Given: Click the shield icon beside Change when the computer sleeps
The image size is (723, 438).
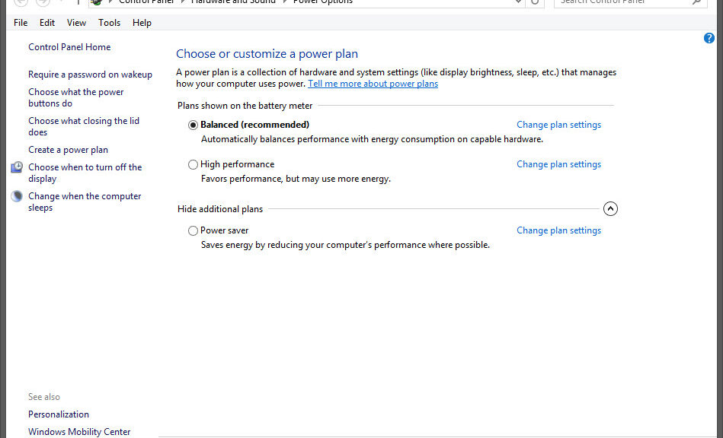Looking at the screenshot, I should pos(16,195).
